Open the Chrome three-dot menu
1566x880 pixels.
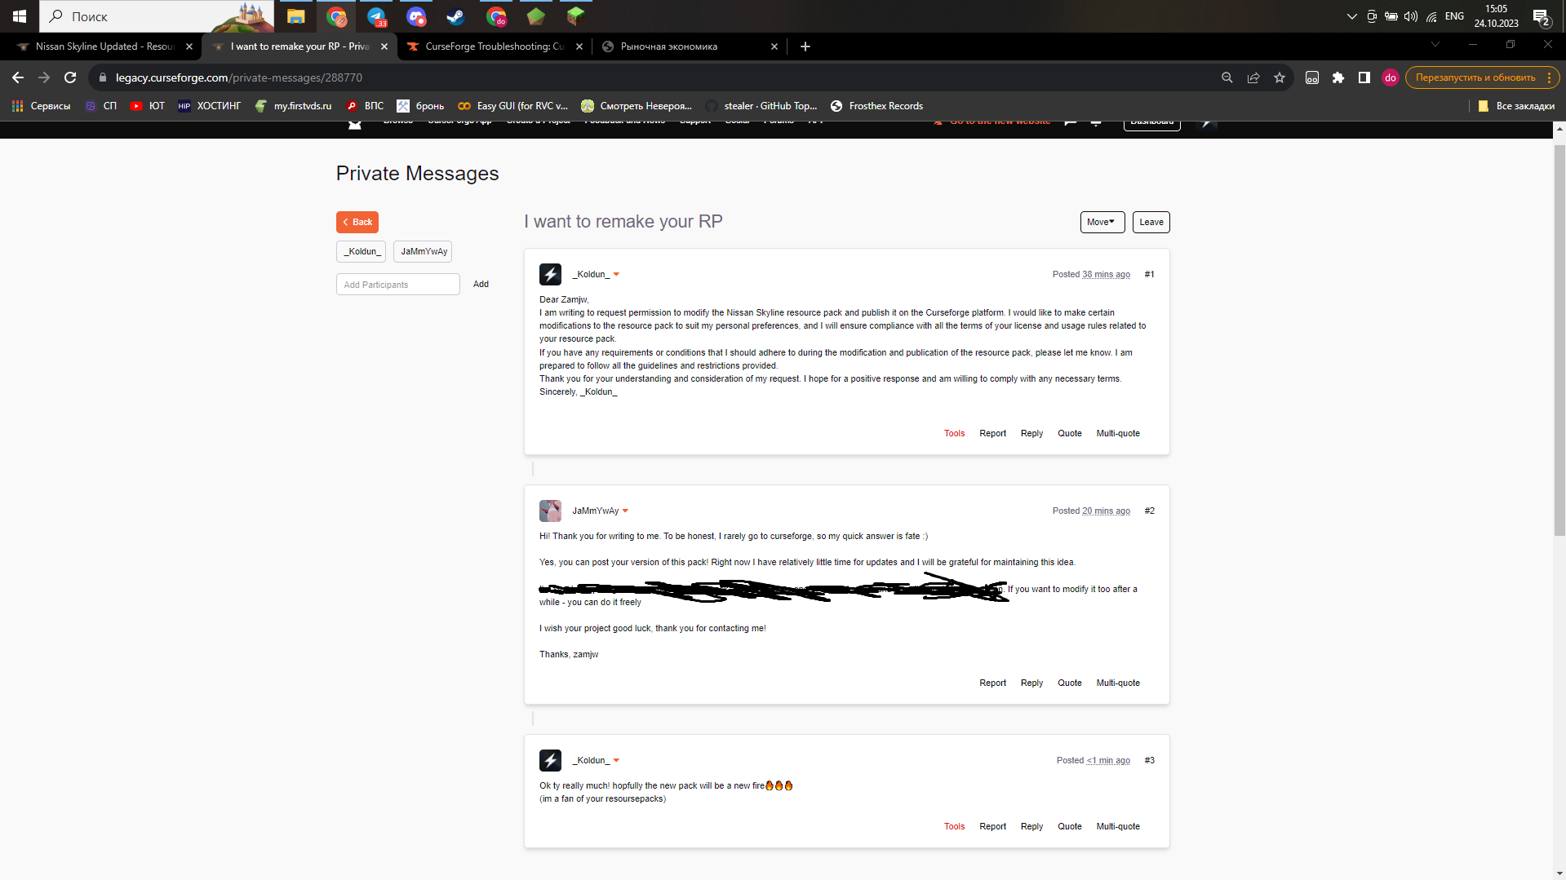(x=1549, y=77)
